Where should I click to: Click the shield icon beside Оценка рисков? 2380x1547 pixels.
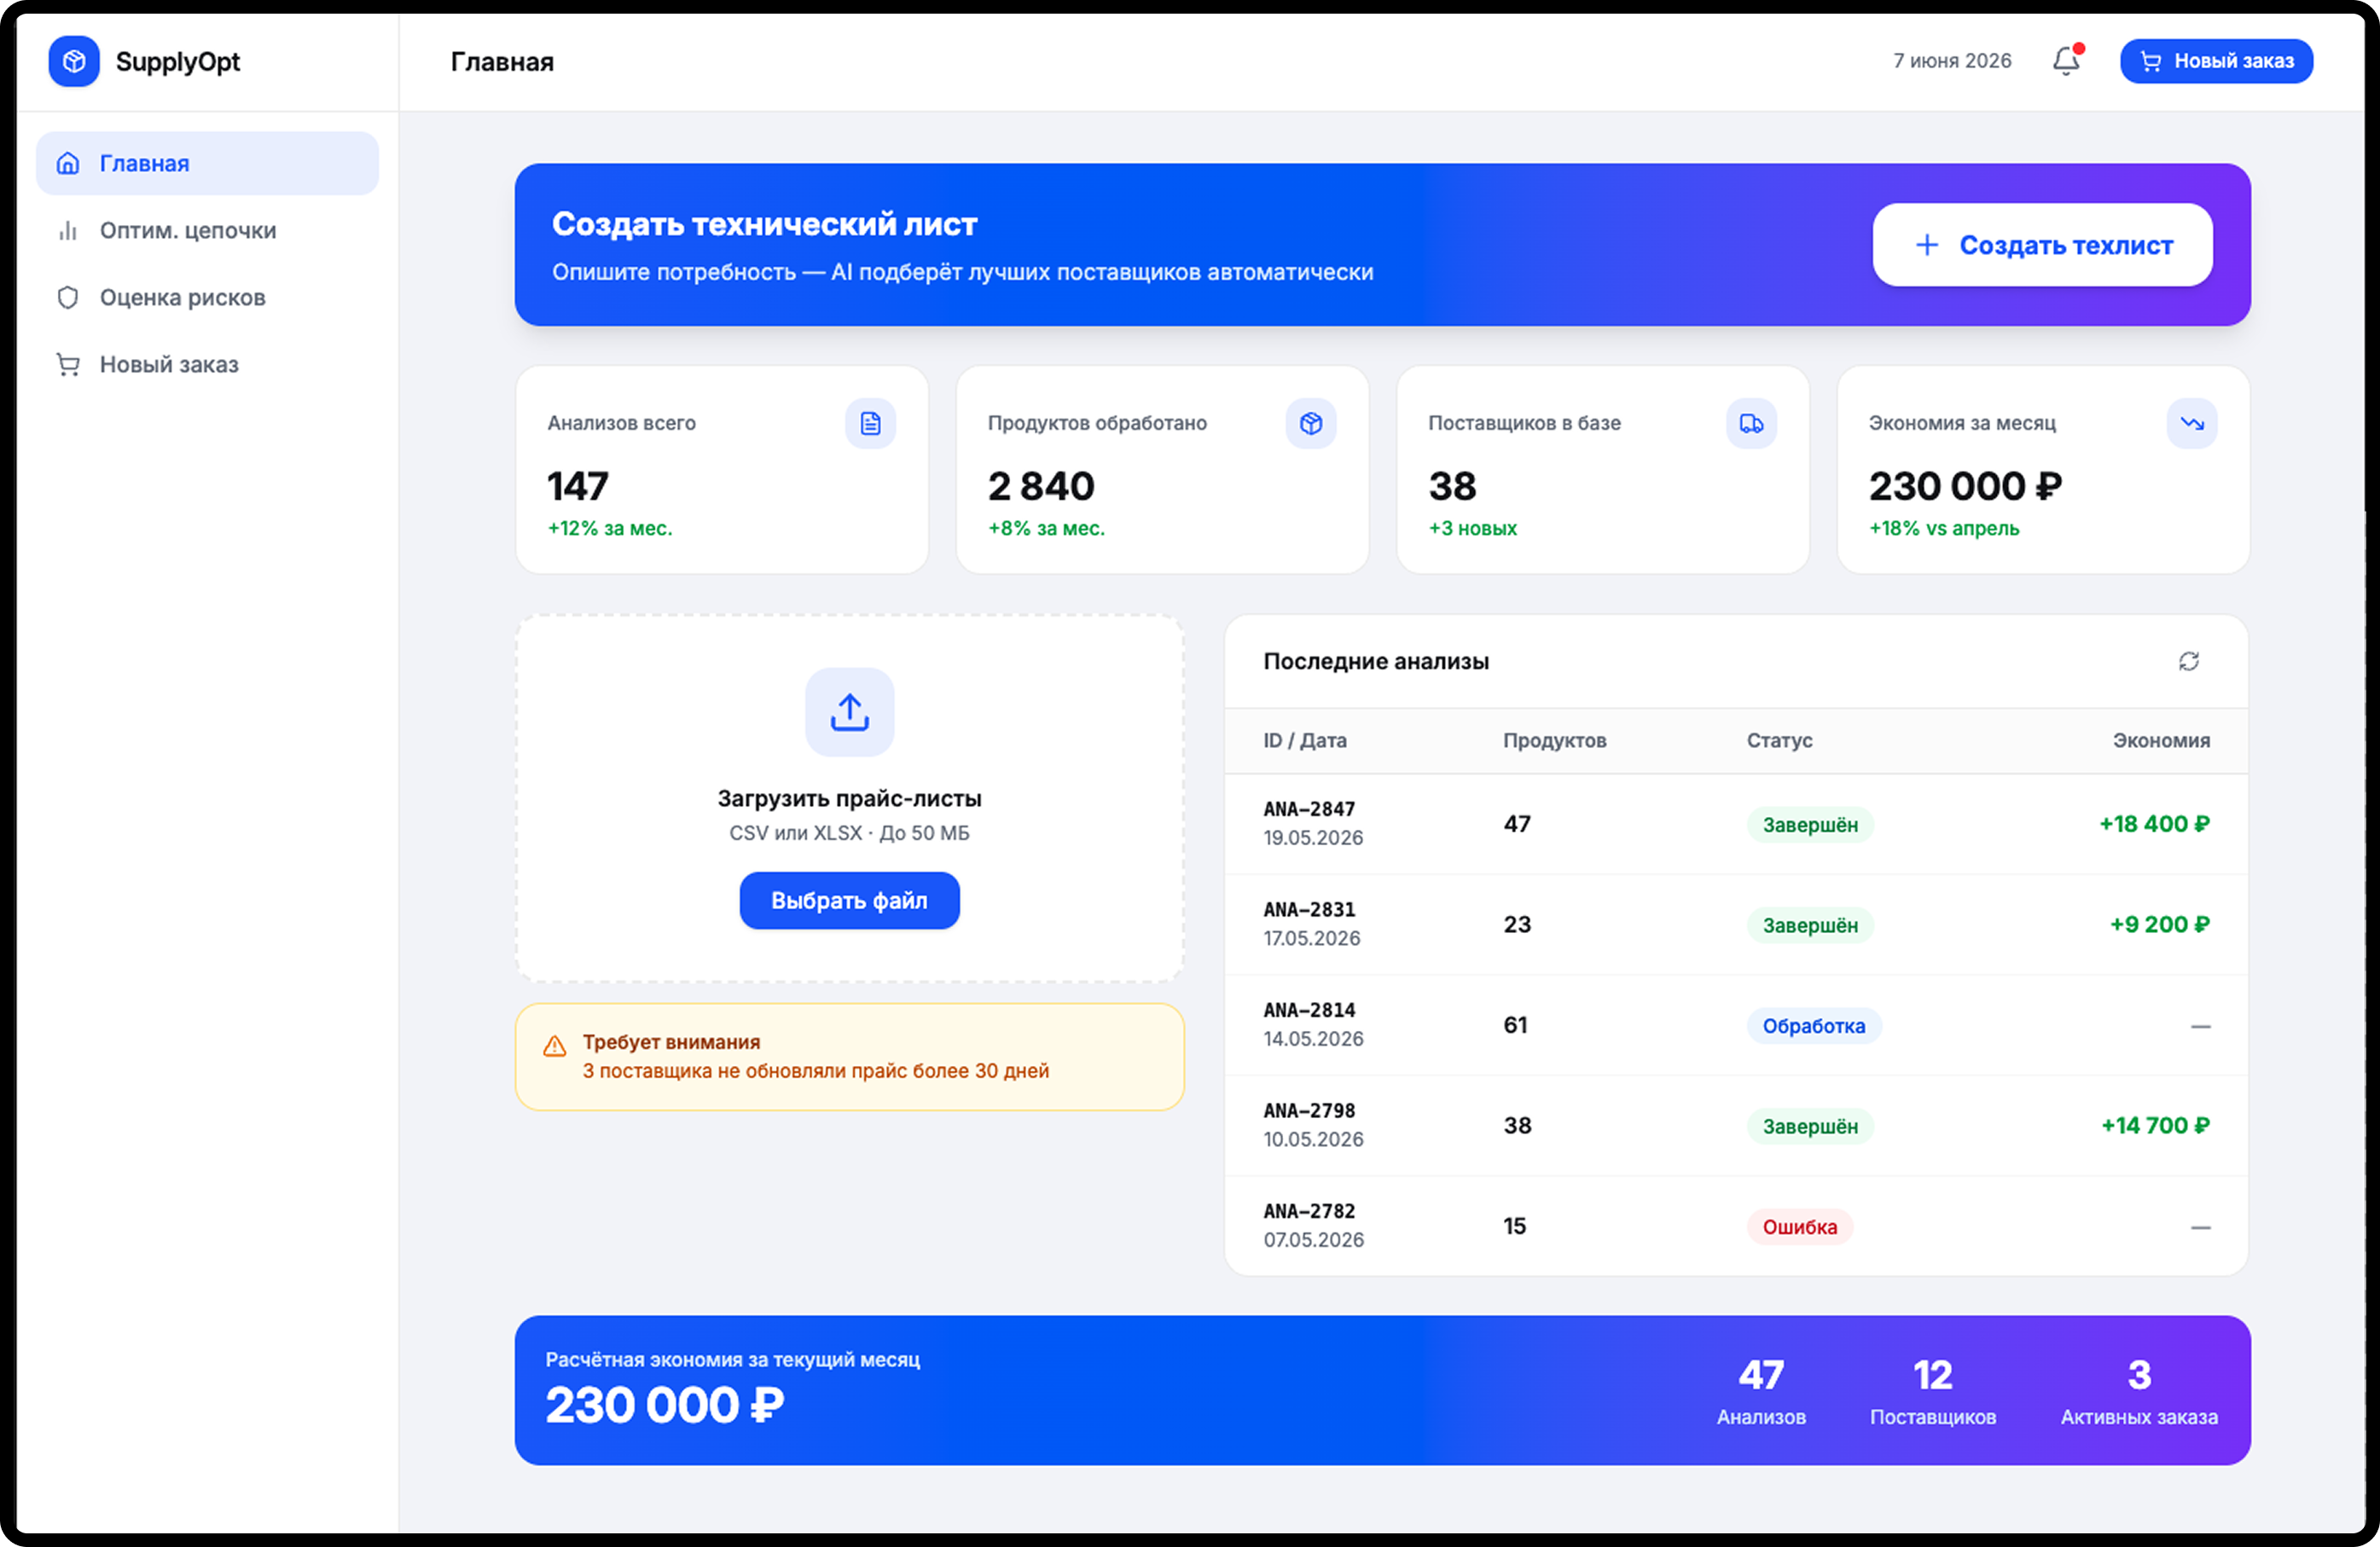click(x=68, y=297)
